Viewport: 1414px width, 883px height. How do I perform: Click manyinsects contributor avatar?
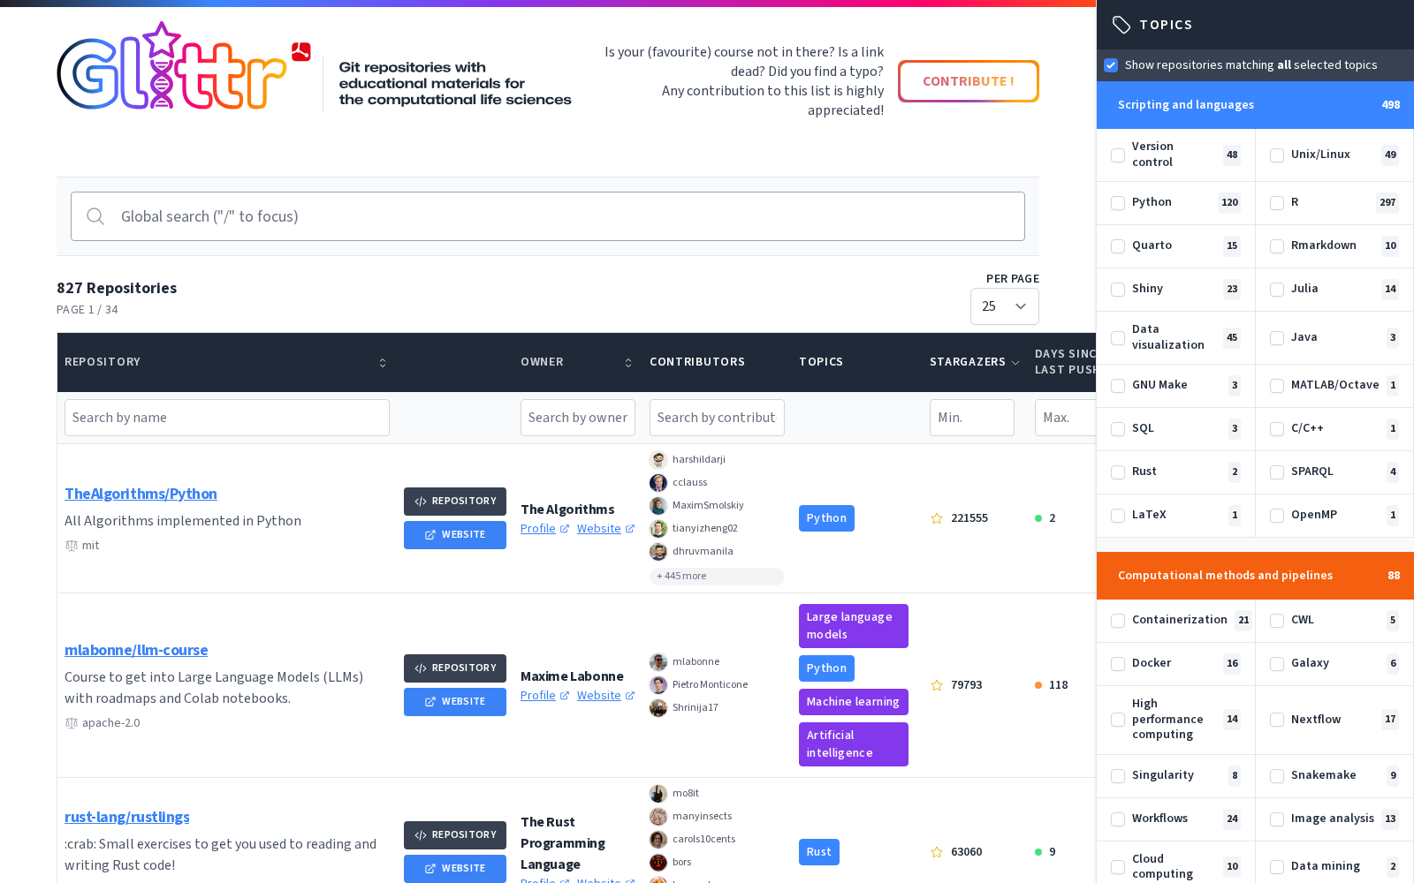pyautogui.click(x=658, y=816)
